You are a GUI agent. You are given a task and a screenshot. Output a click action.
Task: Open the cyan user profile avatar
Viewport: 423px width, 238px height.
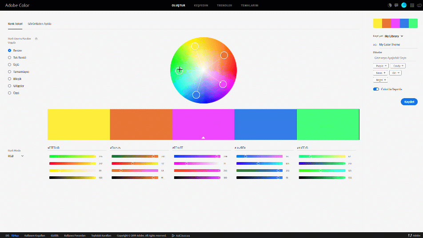[404, 5]
